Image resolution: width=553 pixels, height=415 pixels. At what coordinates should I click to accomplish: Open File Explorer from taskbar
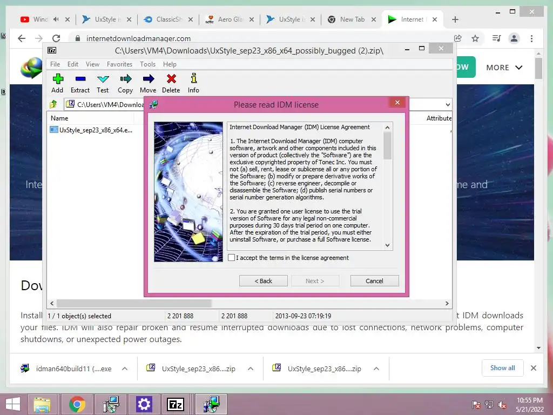point(42,404)
